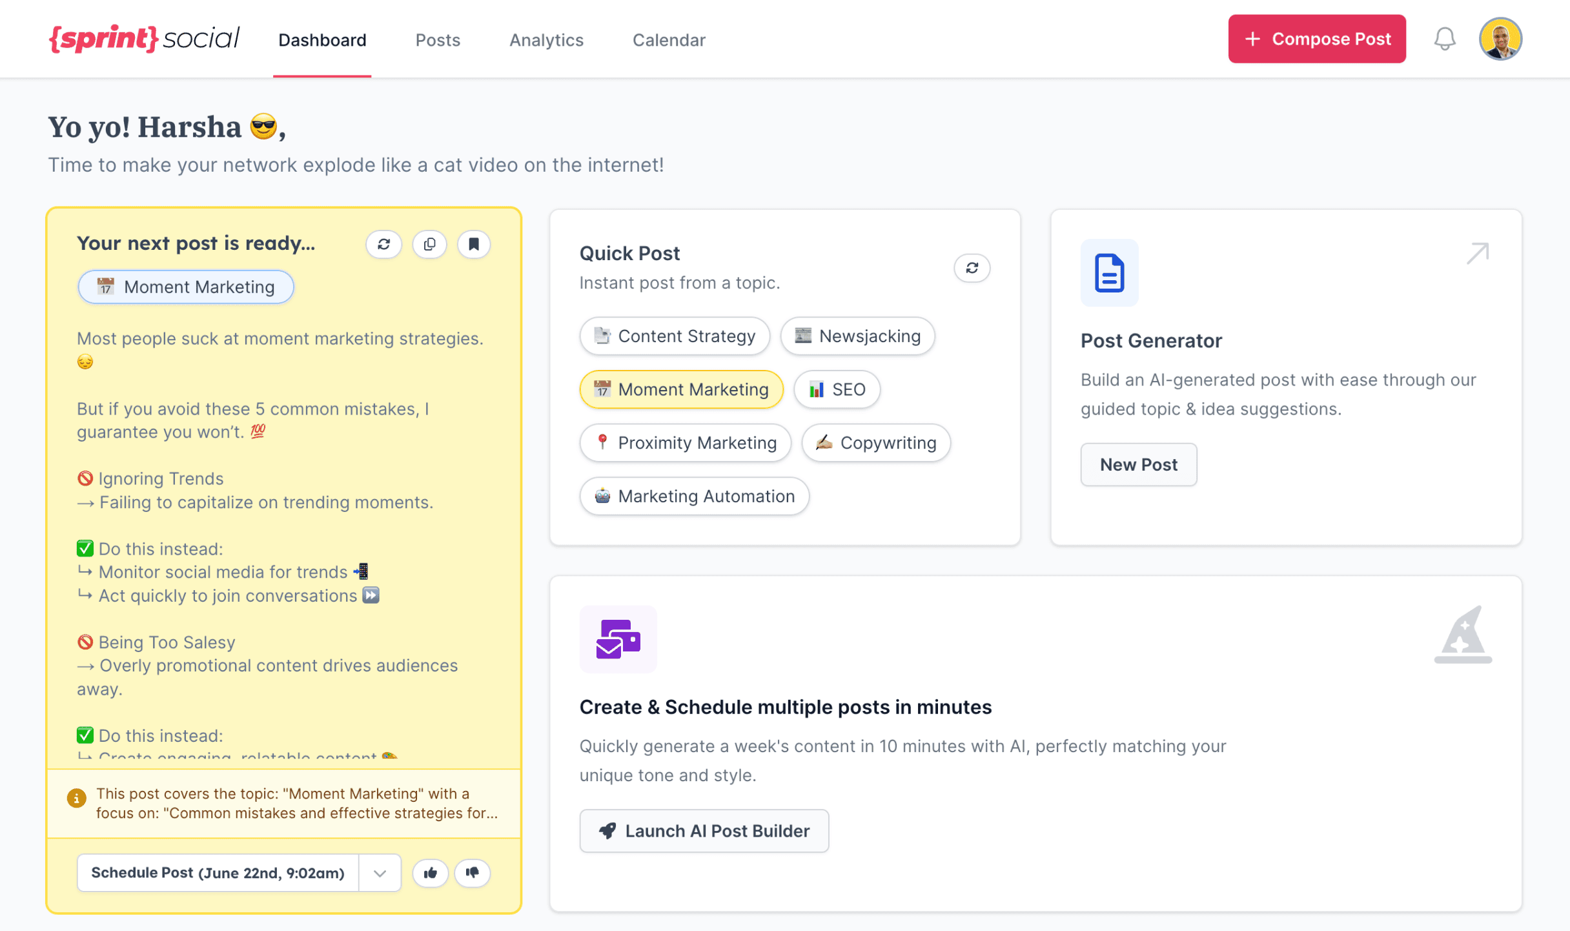1570x931 pixels.
Task: Toggle the thumbs up on scheduled post
Action: coord(430,874)
